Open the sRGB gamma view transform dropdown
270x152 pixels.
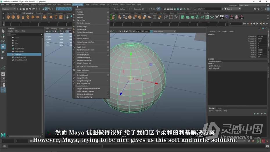164,31
